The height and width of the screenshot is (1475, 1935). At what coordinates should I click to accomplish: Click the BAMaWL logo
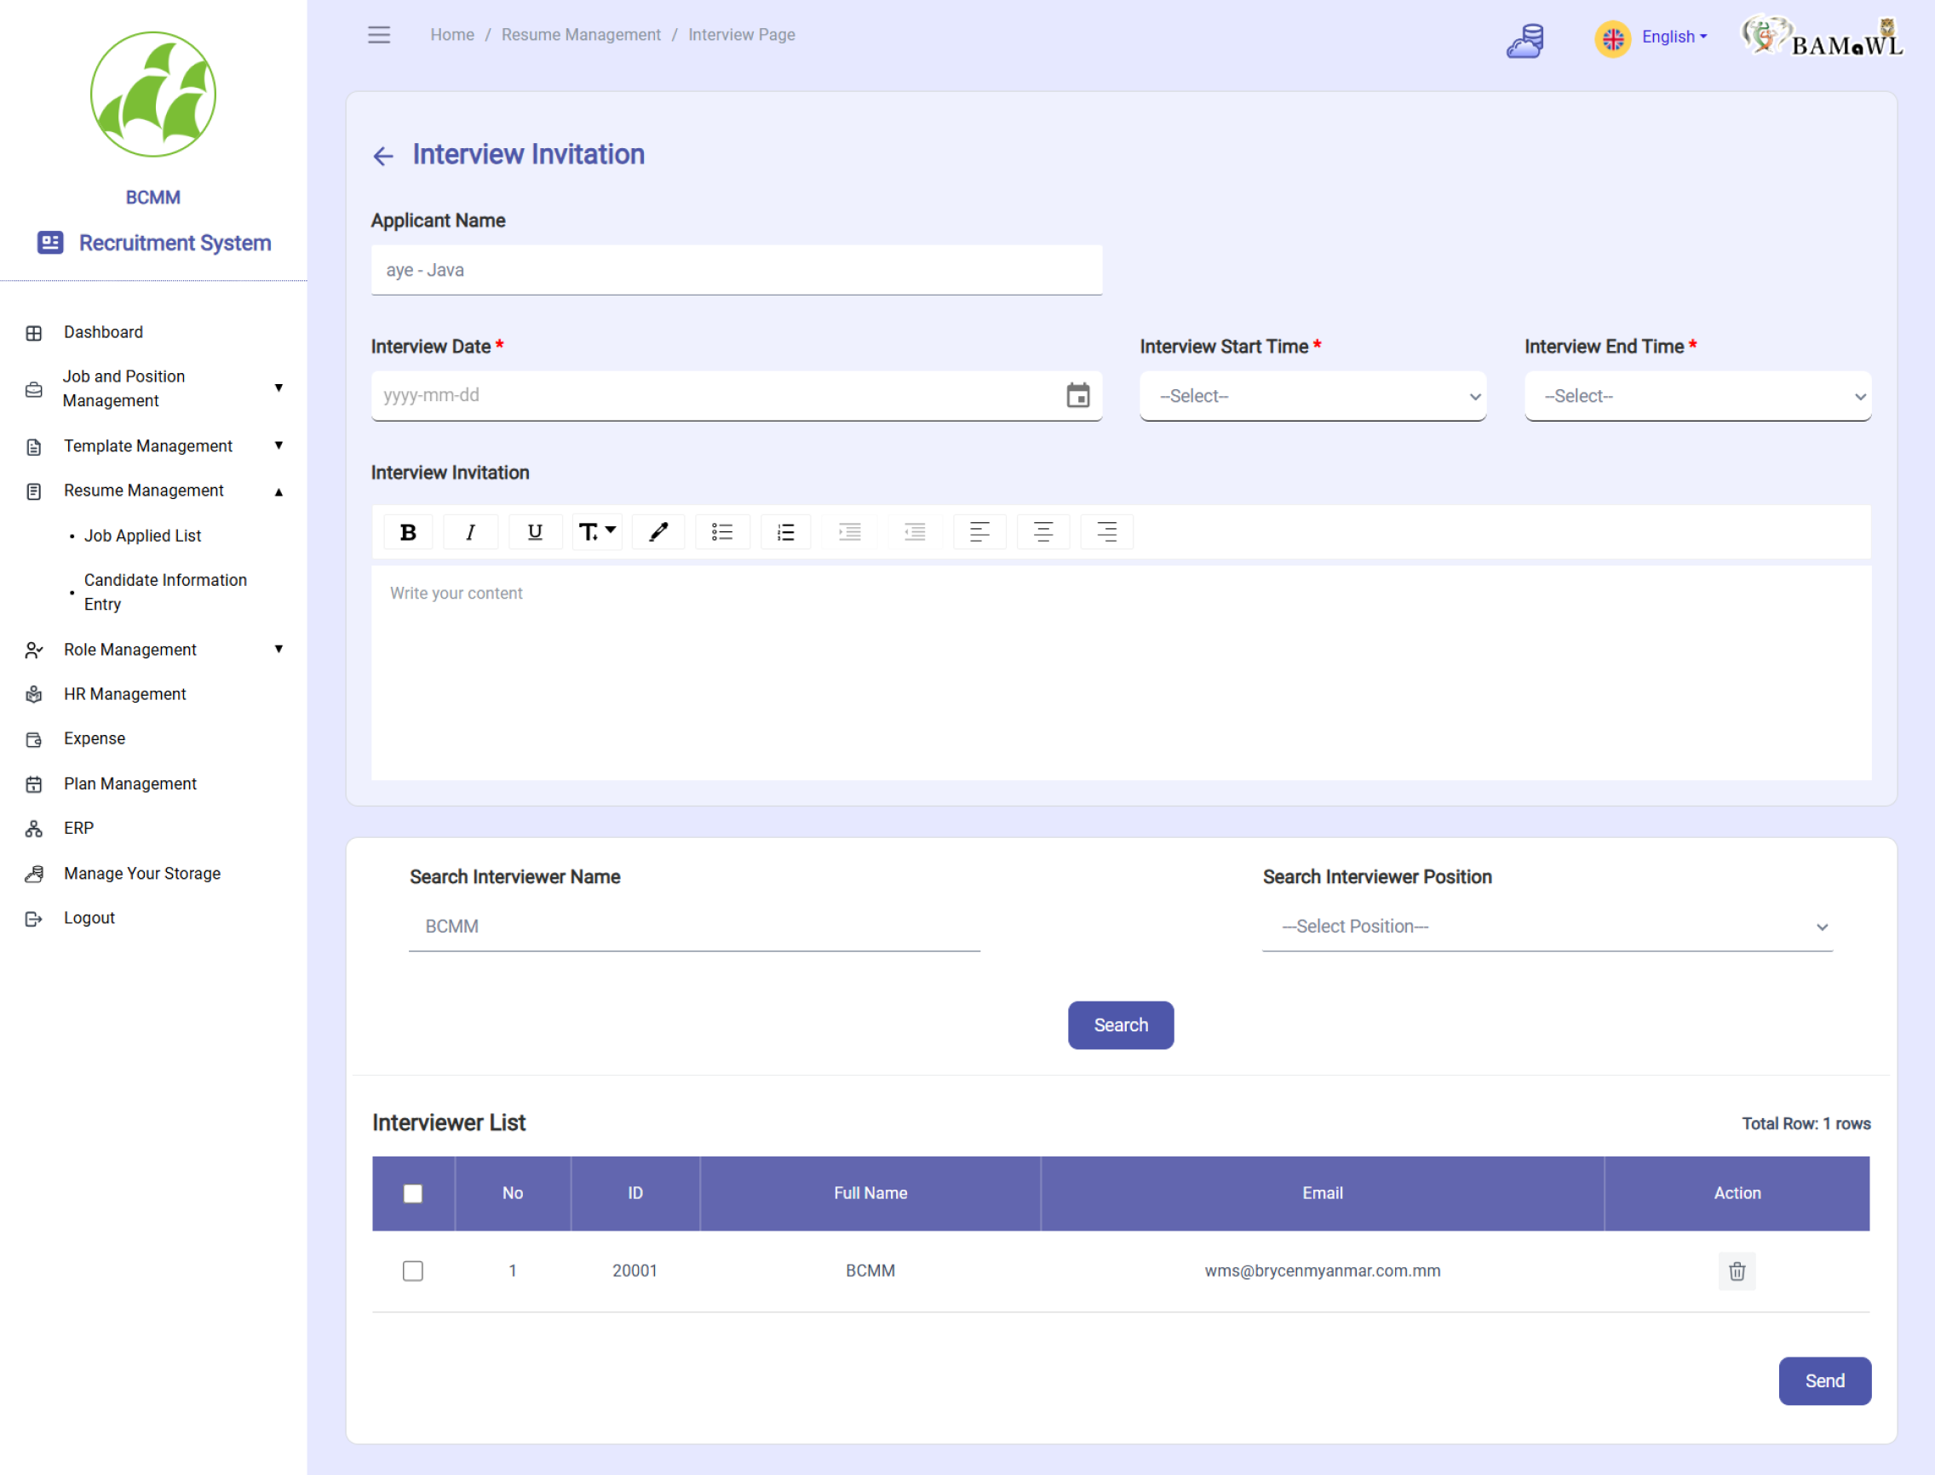(1823, 37)
